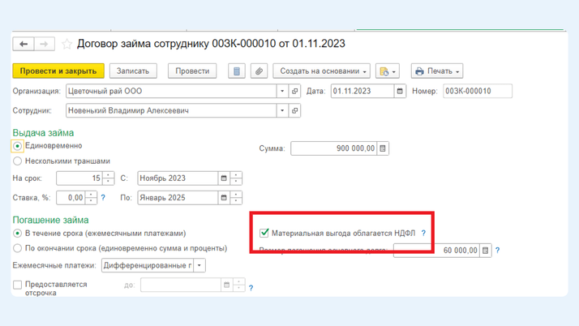Open the calculator for the Сумма field

click(383, 148)
